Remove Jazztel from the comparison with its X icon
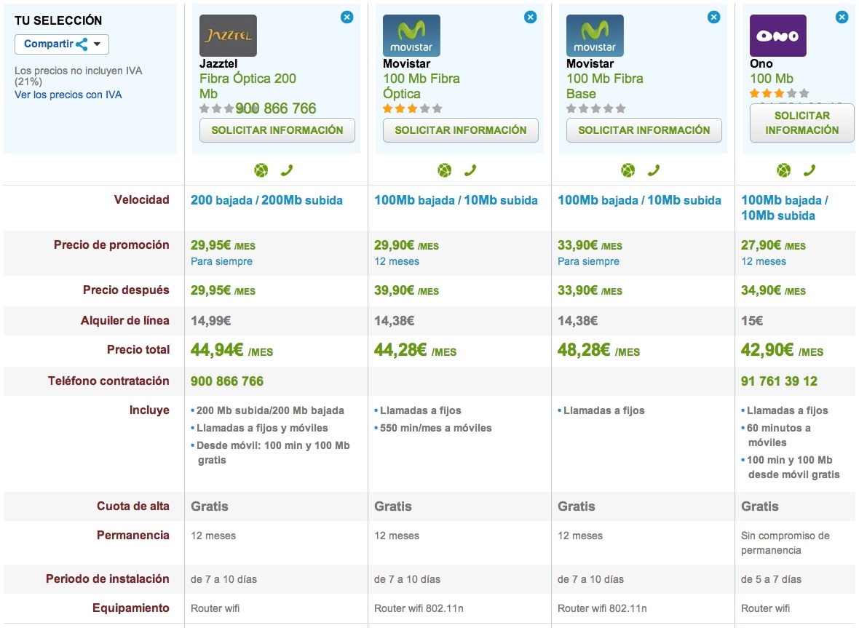This screenshot has width=859, height=628. [x=347, y=17]
